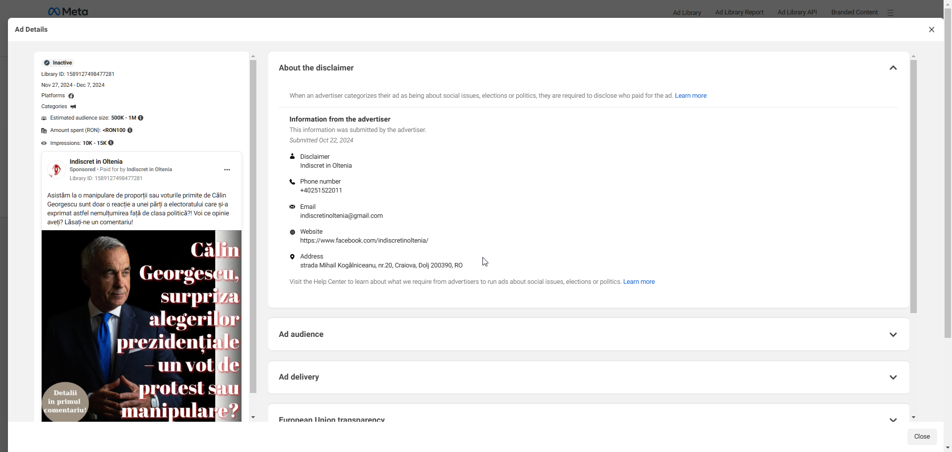Collapse the About the disclaimer section

pyautogui.click(x=893, y=68)
